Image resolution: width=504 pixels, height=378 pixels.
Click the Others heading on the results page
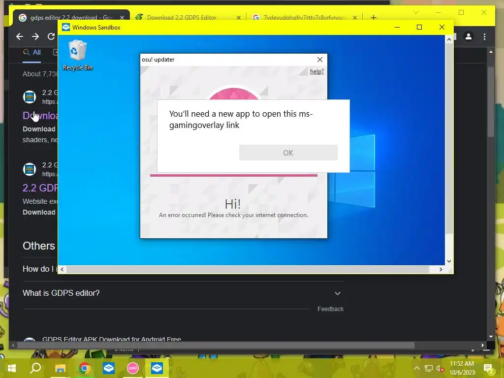[x=39, y=246]
